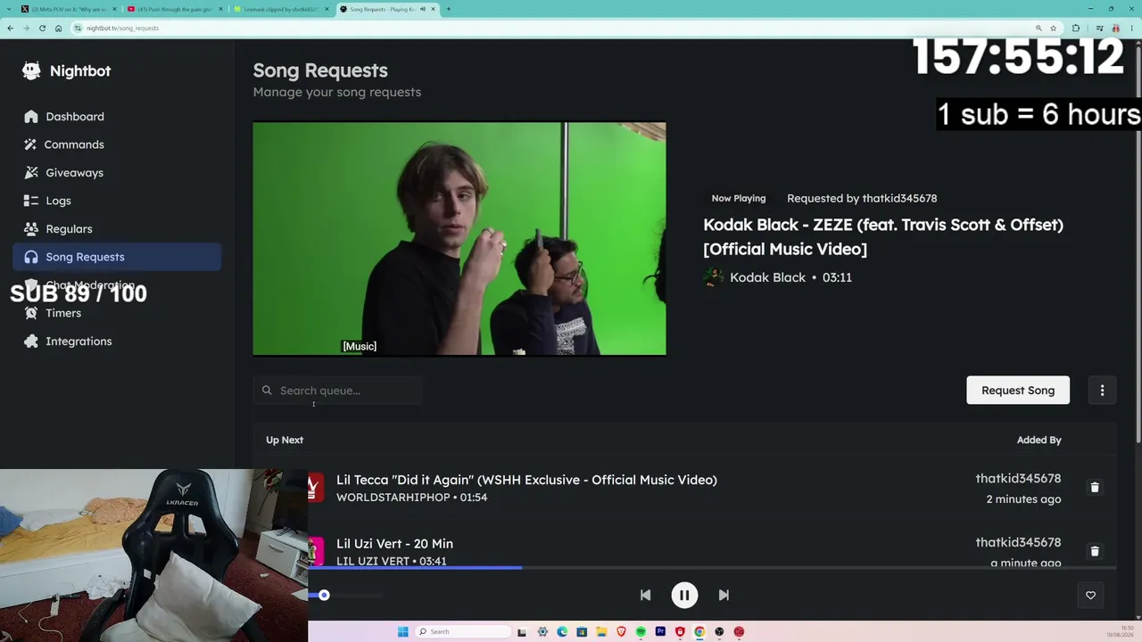Image resolution: width=1142 pixels, height=642 pixels.
Task: Open the queue options three-dot menu
Action: click(x=1102, y=391)
